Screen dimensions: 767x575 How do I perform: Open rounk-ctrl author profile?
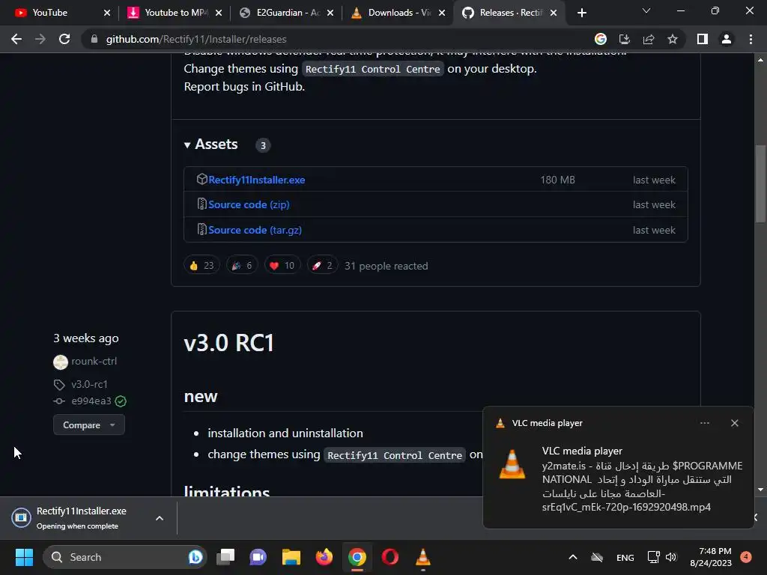pyautogui.click(x=94, y=362)
